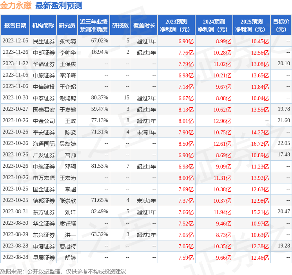The width and height of the screenshot is (292, 275).
Task: Click the target price 17.48
Action: [x=284, y=154]
